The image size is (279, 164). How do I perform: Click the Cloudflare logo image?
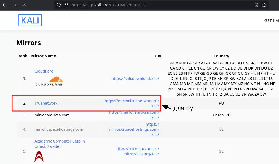coord(49,81)
